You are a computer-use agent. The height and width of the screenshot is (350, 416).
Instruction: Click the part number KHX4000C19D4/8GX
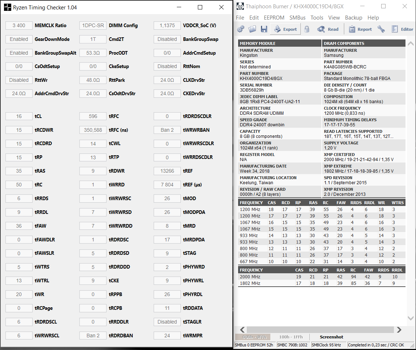[x=261, y=79]
